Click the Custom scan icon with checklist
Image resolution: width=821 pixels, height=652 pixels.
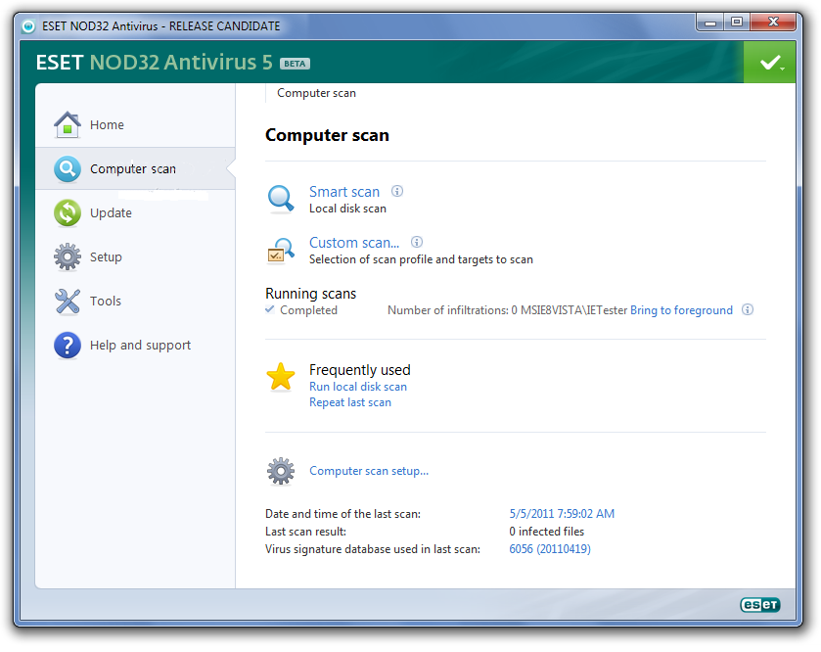(x=281, y=251)
